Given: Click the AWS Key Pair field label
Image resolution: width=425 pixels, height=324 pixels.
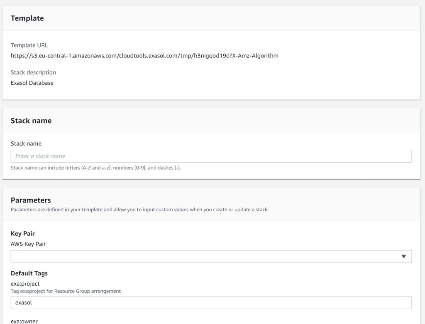Looking at the screenshot, I should point(28,244).
